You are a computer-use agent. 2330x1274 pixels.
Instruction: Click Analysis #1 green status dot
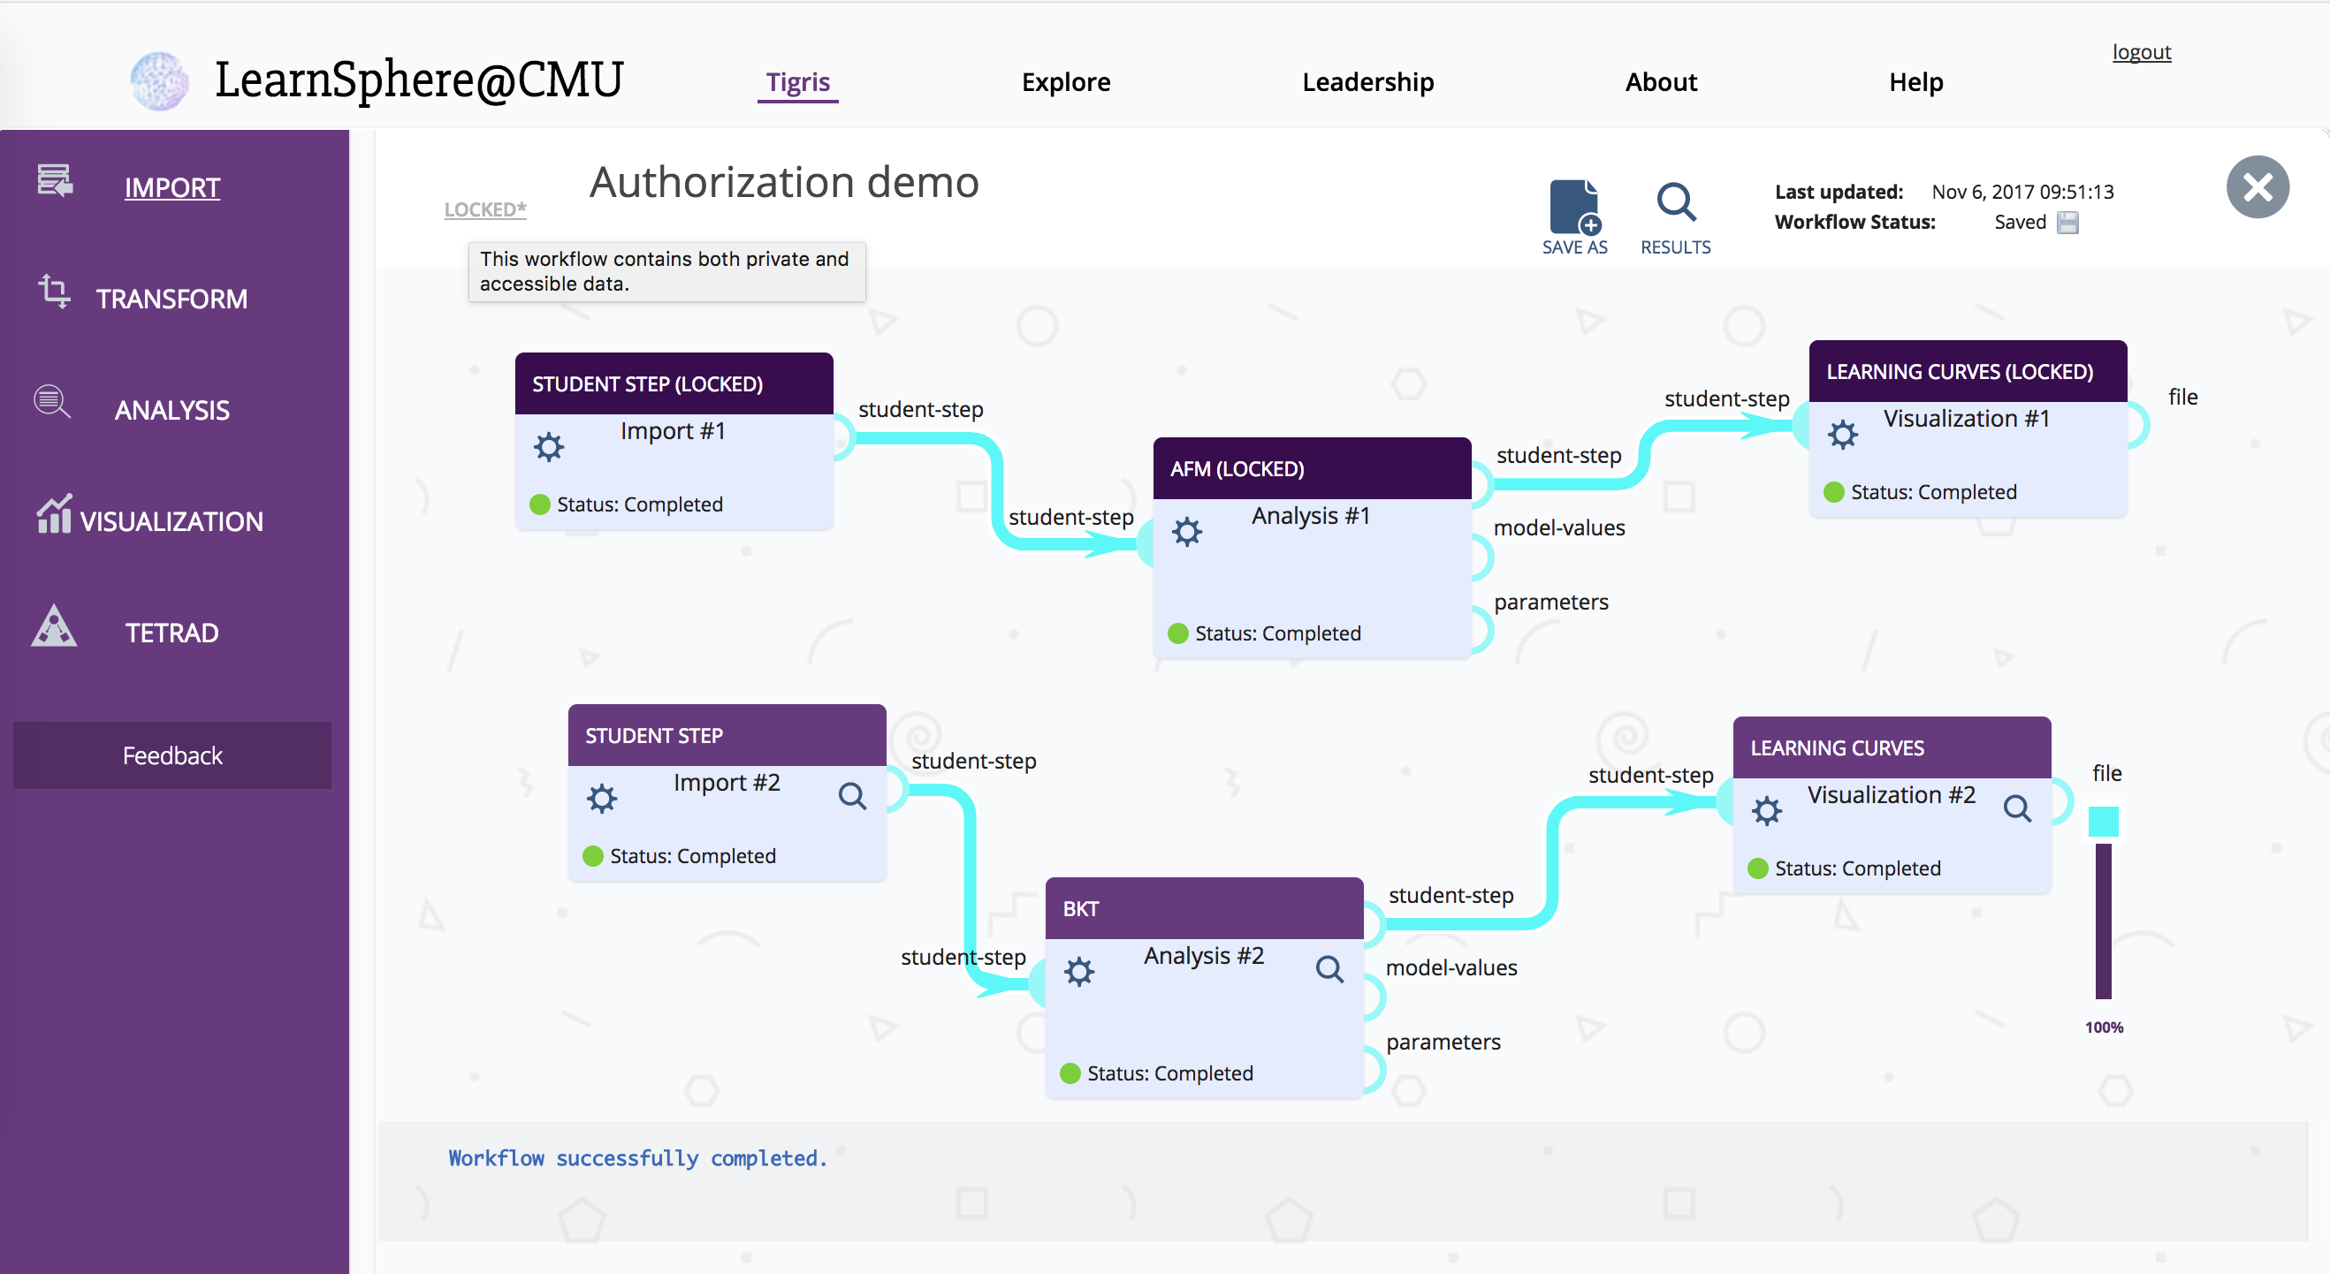(1177, 633)
